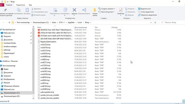This screenshot has width=185, height=104.
Task: Click Локальный диск (C:) breadcrumb
Action: tap(41, 23)
